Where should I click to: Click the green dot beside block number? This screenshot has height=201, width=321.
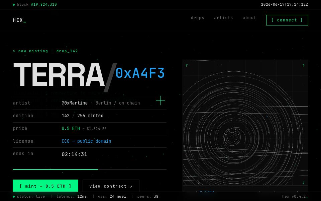(x=14, y=4)
